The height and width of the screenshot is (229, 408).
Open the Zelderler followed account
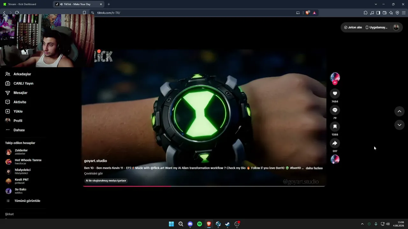[x=21, y=152]
